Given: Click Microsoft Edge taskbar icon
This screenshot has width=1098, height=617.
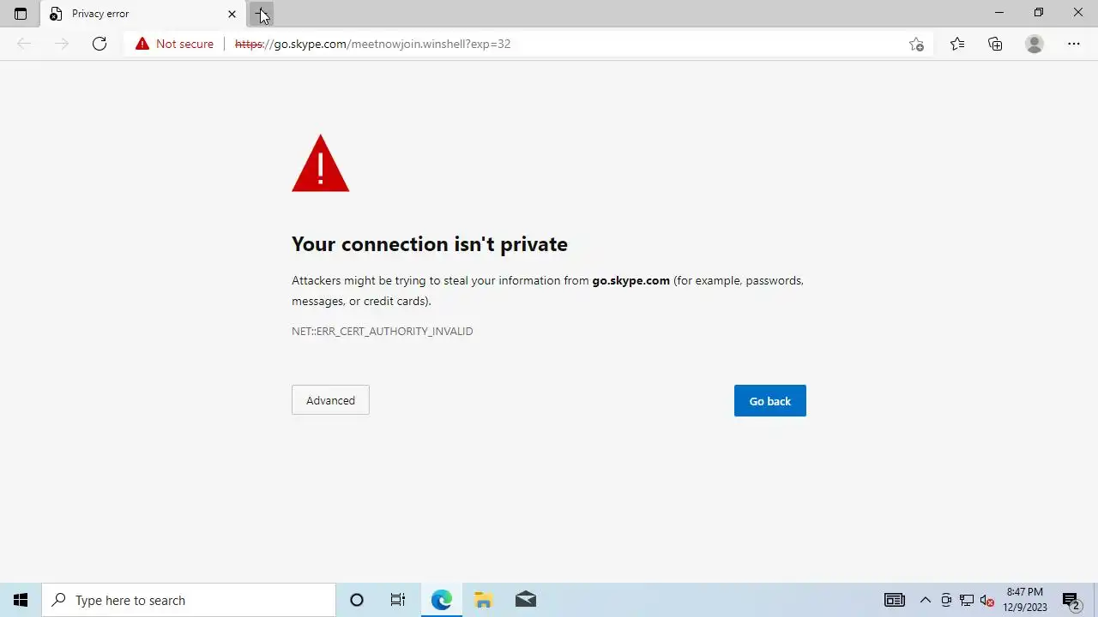Looking at the screenshot, I should click(x=441, y=600).
